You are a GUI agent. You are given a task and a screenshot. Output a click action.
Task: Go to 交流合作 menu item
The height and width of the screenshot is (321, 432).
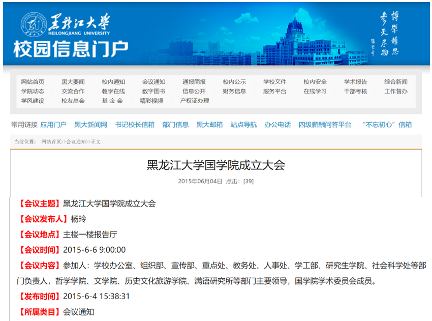[x=73, y=91]
